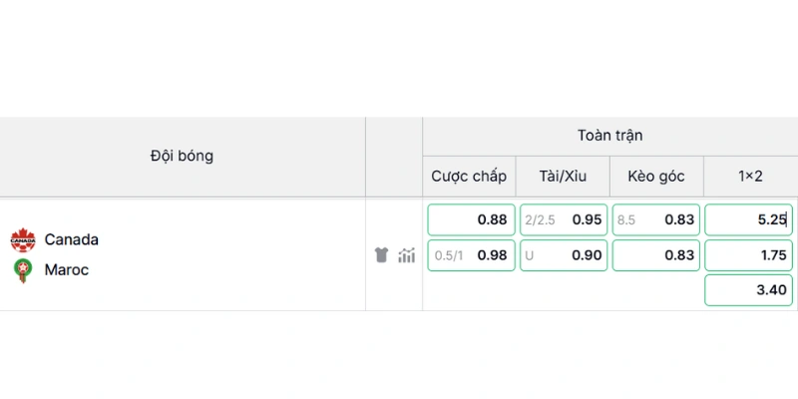Select Maroc handicap 0.5/1 odds 0.98

coord(471,255)
